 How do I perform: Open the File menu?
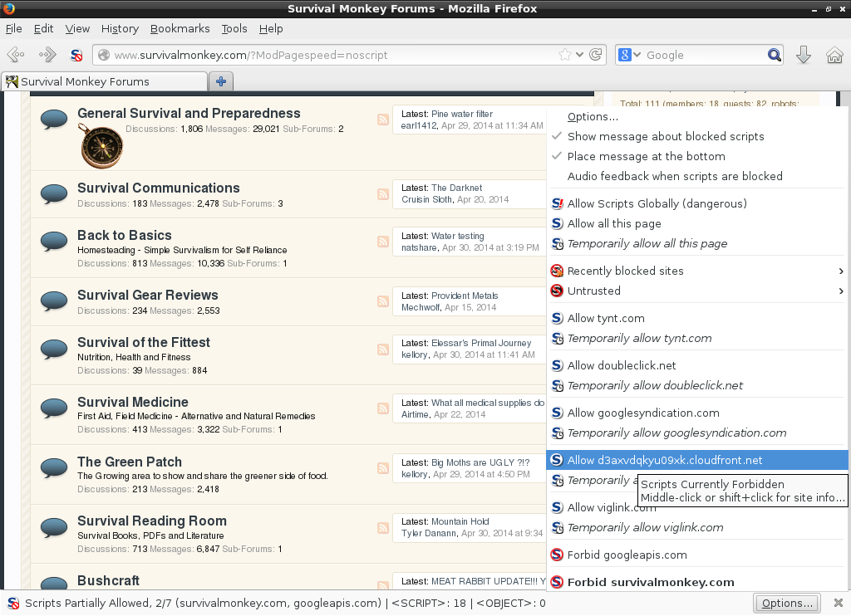tap(13, 29)
